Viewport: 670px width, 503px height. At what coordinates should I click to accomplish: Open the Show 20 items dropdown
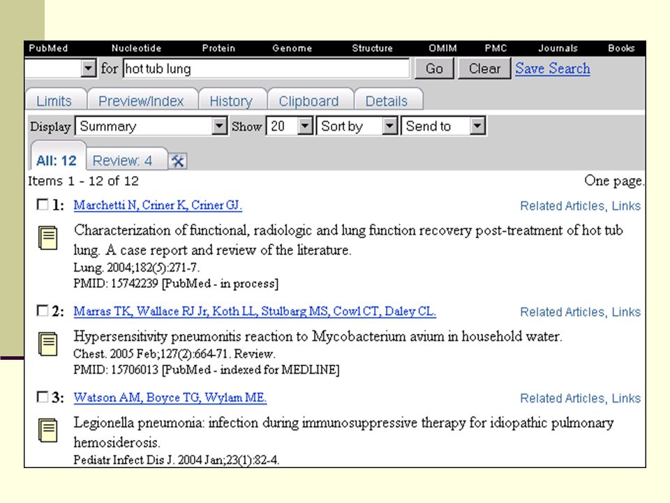point(290,126)
